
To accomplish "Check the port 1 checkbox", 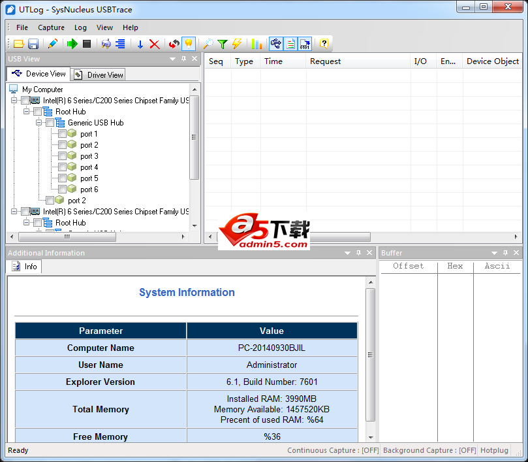I will click(62, 134).
